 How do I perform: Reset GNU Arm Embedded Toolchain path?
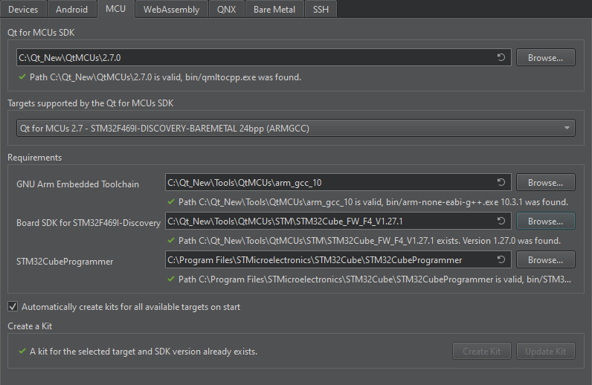click(501, 183)
